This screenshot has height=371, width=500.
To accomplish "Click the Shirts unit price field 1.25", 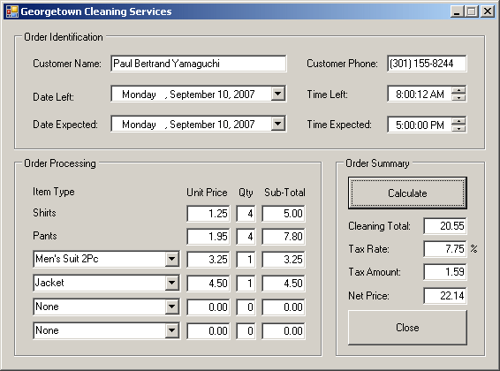I will (208, 213).
